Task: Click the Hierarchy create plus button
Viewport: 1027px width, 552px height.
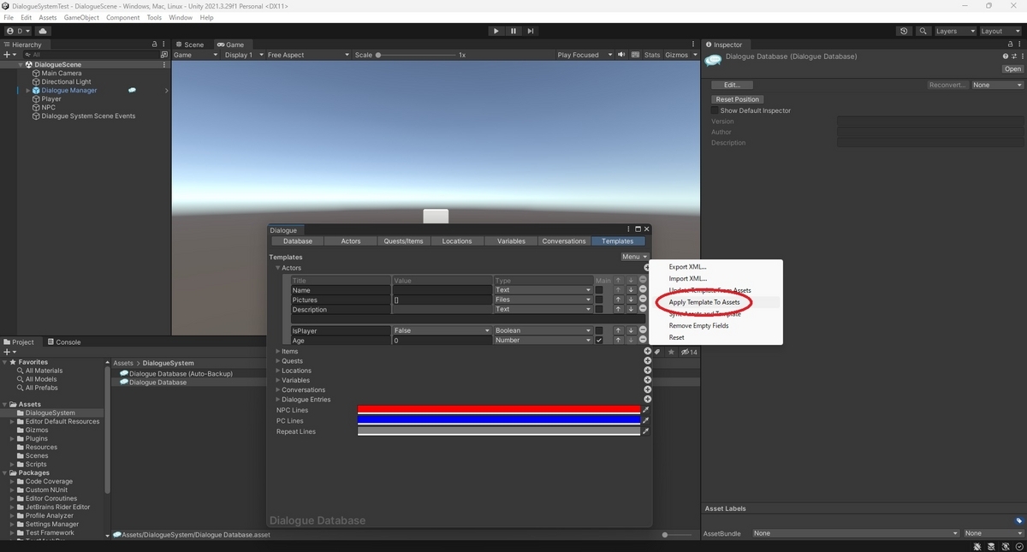Action: 9,55
